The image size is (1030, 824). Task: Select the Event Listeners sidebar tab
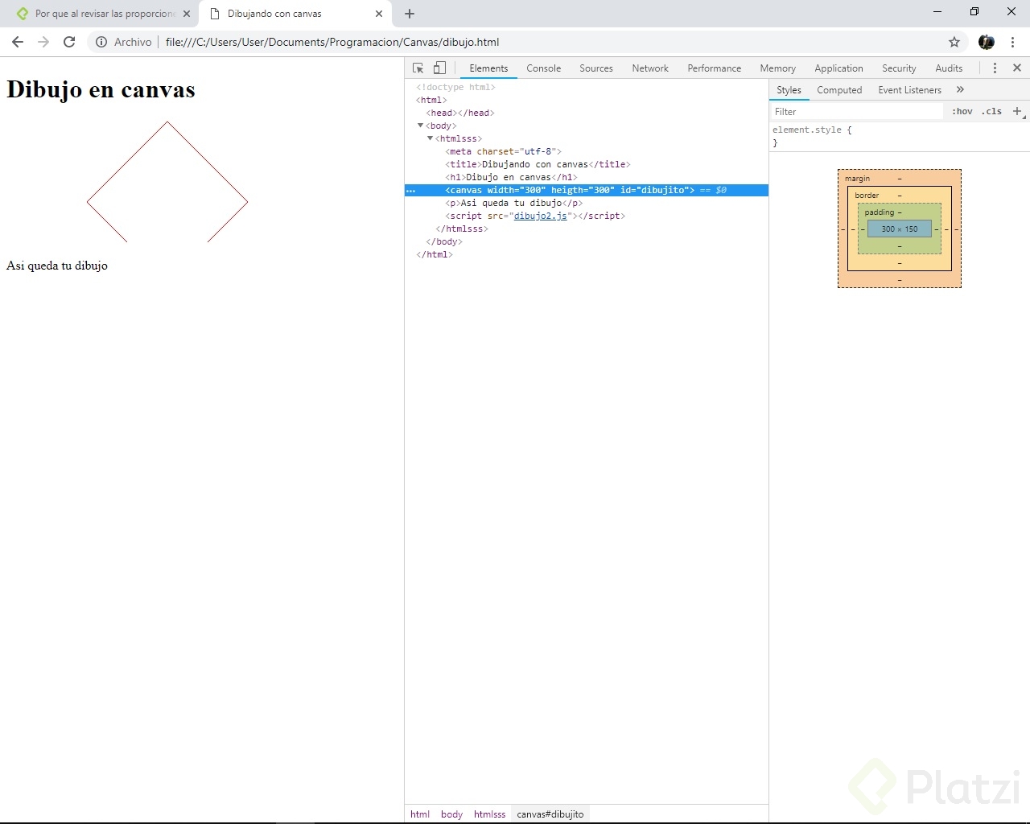point(909,90)
